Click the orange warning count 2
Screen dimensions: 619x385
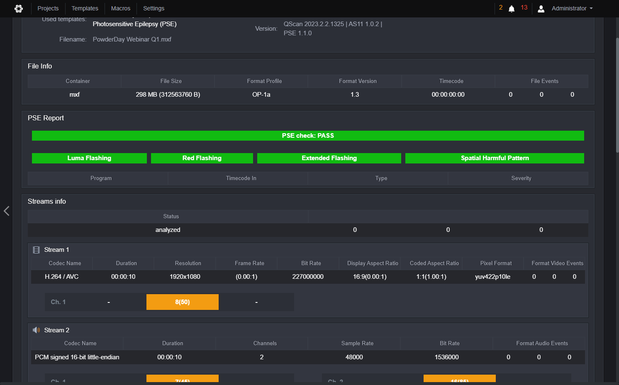tap(501, 7)
